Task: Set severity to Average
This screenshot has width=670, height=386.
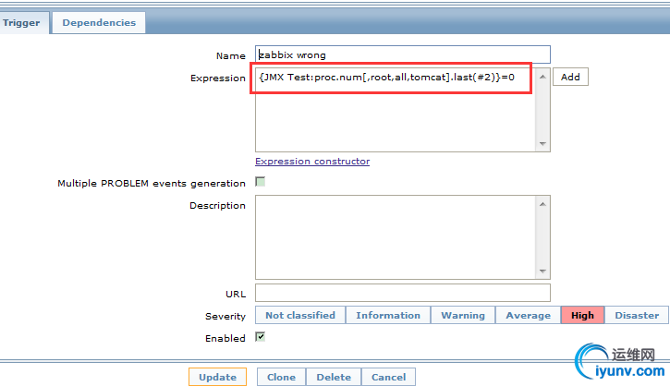Action: [x=528, y=315]
